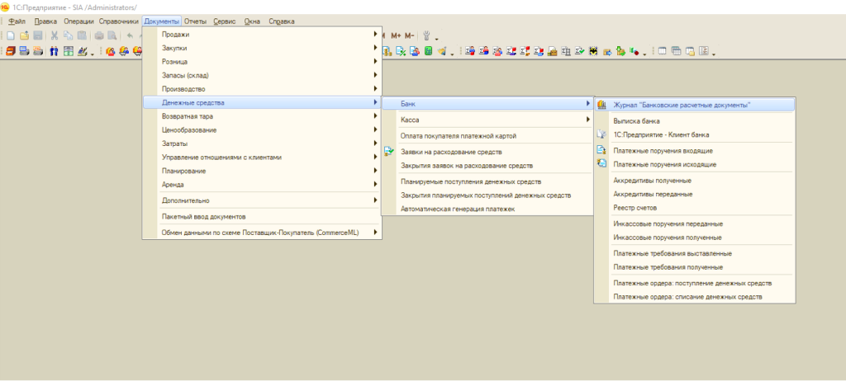Viewport: 846px width, 381px height.
Task: Select Выписка банка from the Bank submenu
Action: click(636, 120)
